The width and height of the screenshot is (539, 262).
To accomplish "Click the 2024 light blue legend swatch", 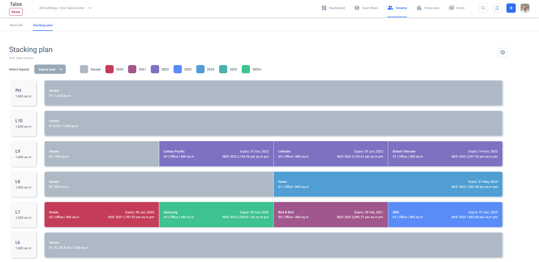I will 200,69.
